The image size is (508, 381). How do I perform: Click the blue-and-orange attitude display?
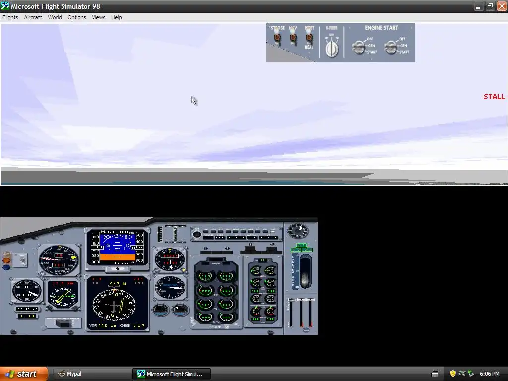pyautogui.click(x=117, y=247)
